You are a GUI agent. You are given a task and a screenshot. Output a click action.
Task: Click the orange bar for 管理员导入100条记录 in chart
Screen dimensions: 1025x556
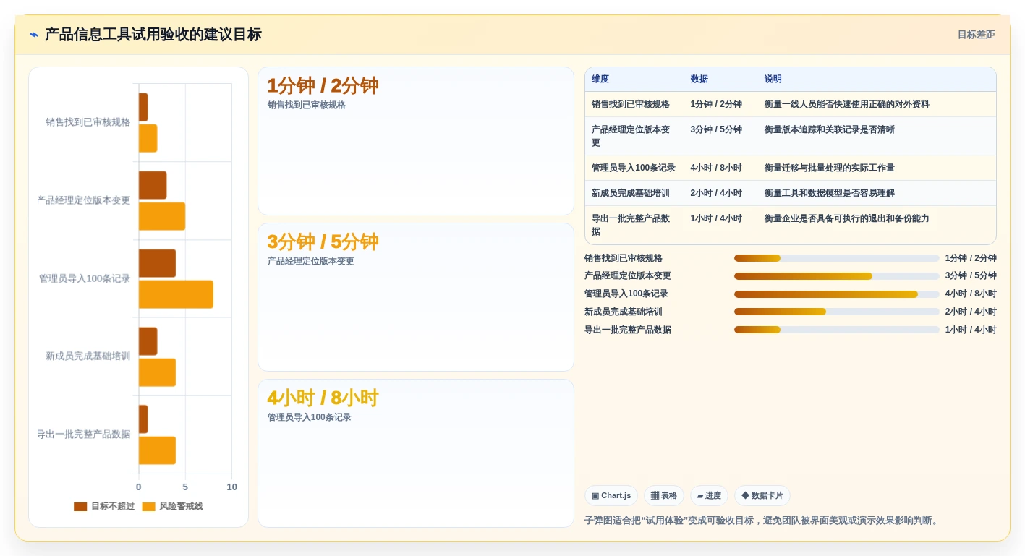[176, 294]
